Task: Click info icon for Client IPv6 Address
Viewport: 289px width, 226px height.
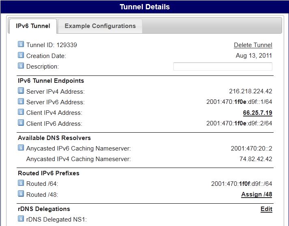Action: [21, 123]
